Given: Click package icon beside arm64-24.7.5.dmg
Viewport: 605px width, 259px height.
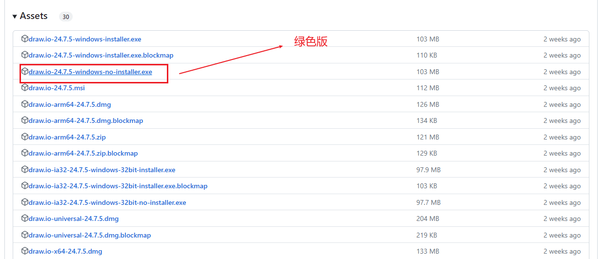Looking at the screenshot, I should tap(24, 104).
